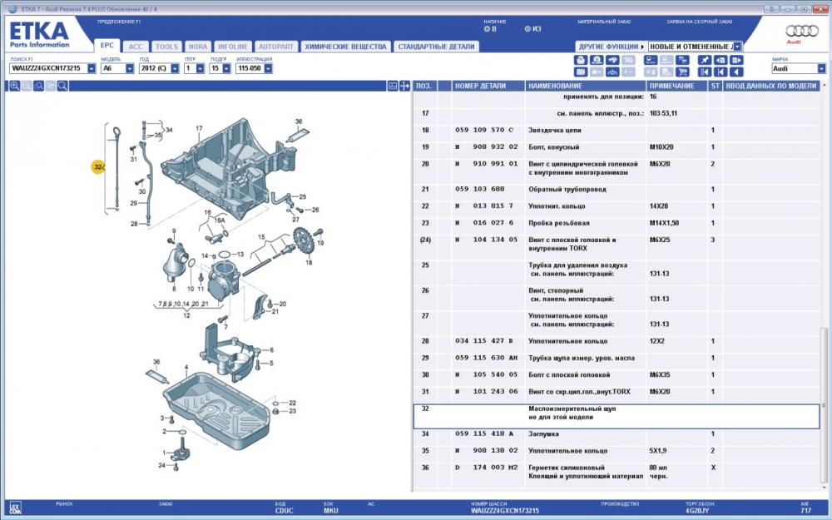Click the handshake icon in the toolbar
The image size is (832, 520).
click(612, 60)
